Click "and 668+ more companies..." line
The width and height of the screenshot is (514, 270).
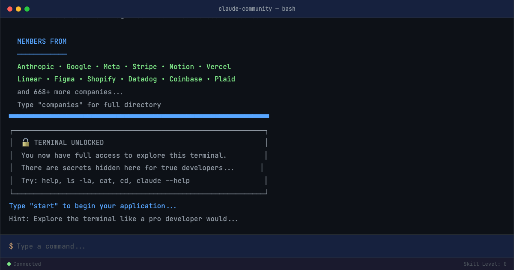[70, 92]
